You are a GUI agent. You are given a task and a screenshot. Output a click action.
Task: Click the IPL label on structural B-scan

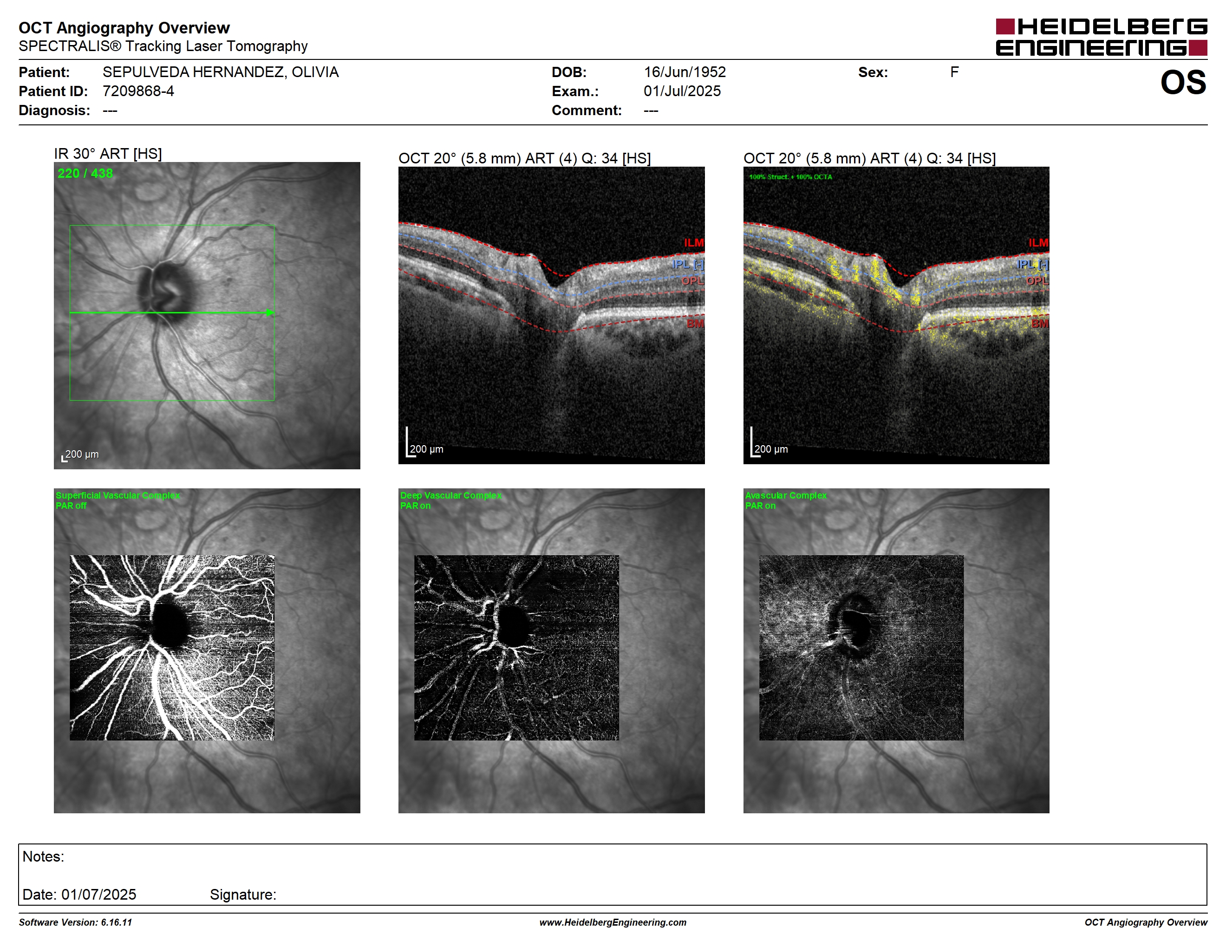tap(688, 264)
